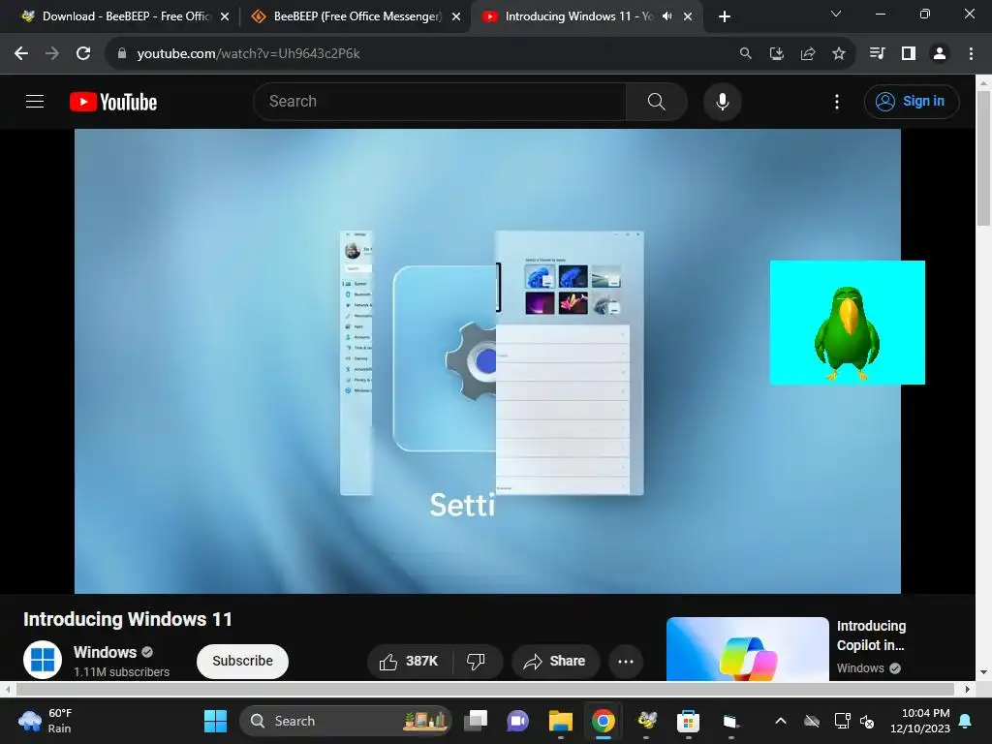Bookmark this page with the star
Screen dimensions: 992x744
(x=839, y=54)
